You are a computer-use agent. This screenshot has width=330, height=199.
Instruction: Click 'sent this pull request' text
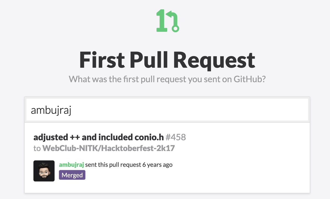[x=113, y=165]
